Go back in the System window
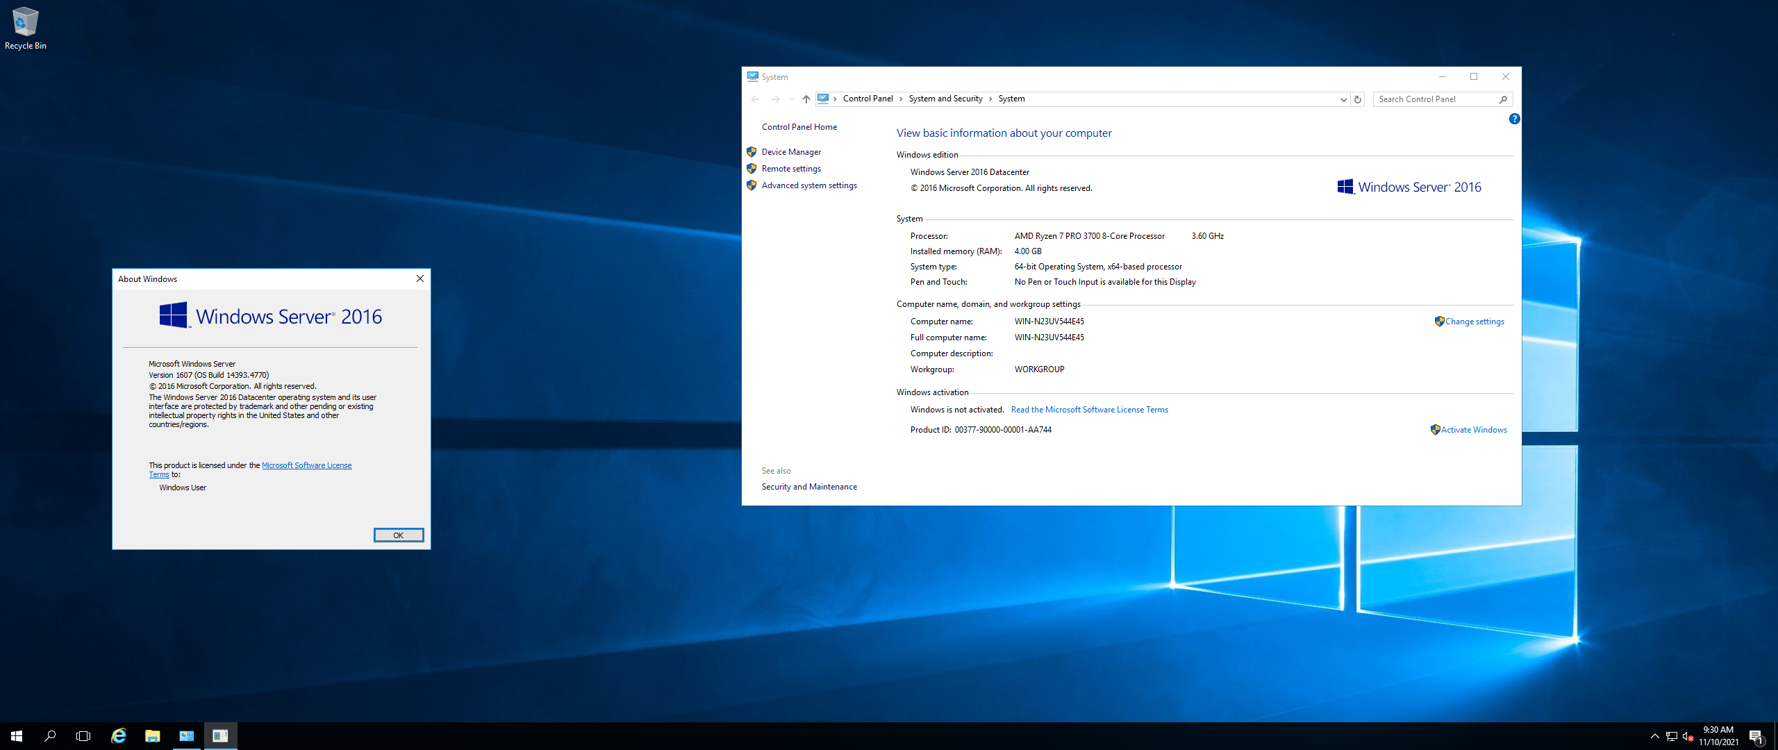 coord(756,99)
